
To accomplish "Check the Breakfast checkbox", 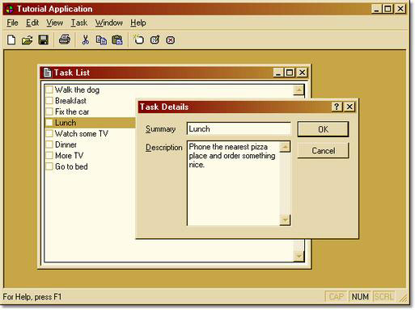I will (x=49, y=100).
